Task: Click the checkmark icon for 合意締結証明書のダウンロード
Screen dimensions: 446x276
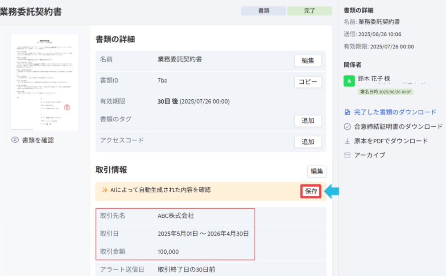Action: pyautogui.click(x=347, y=126)
